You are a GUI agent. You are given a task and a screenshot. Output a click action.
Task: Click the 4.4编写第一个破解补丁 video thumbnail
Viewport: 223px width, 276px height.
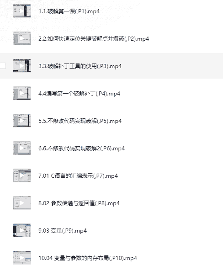22,93
